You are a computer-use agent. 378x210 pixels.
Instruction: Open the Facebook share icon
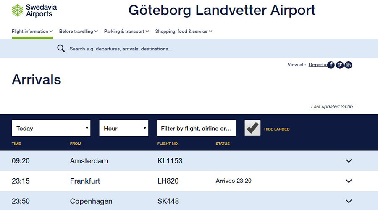[331, 65]
